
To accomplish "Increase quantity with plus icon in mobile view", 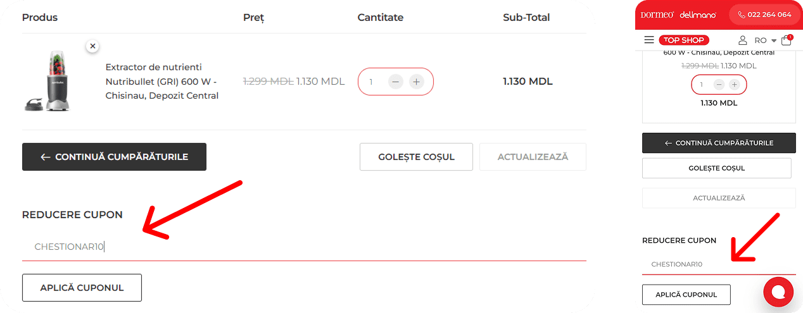I will click(734, 84).
